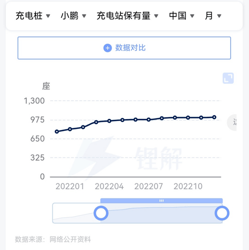Click the 数据对比 compare button
249x250 pixels.
coord(124,48)
